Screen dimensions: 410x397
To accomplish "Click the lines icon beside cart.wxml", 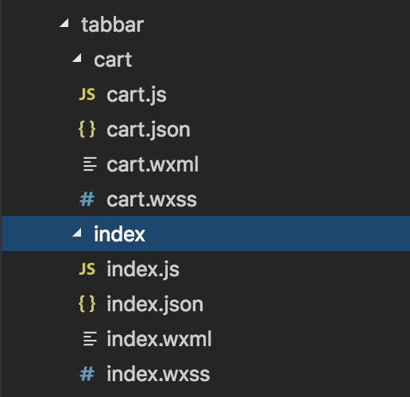I will tap(90, 164).
